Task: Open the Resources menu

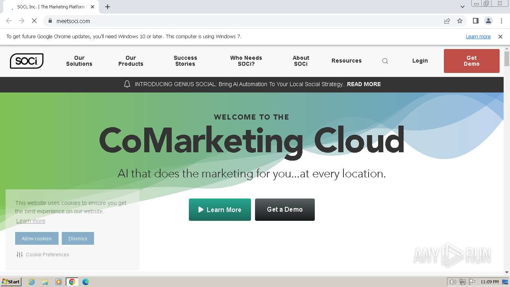Action: [x=347, y=61]
